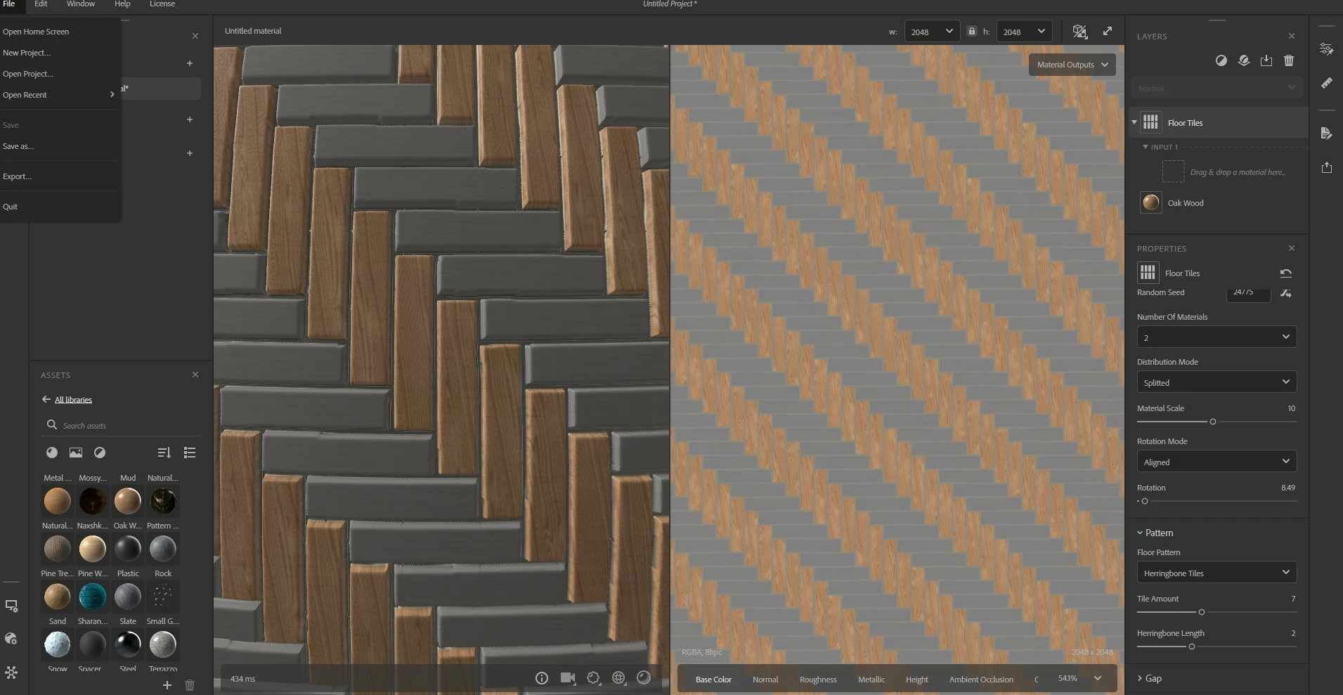Open the environment globe icon in 3D view
1343x695 pixels.
click(x=618, y=678)
